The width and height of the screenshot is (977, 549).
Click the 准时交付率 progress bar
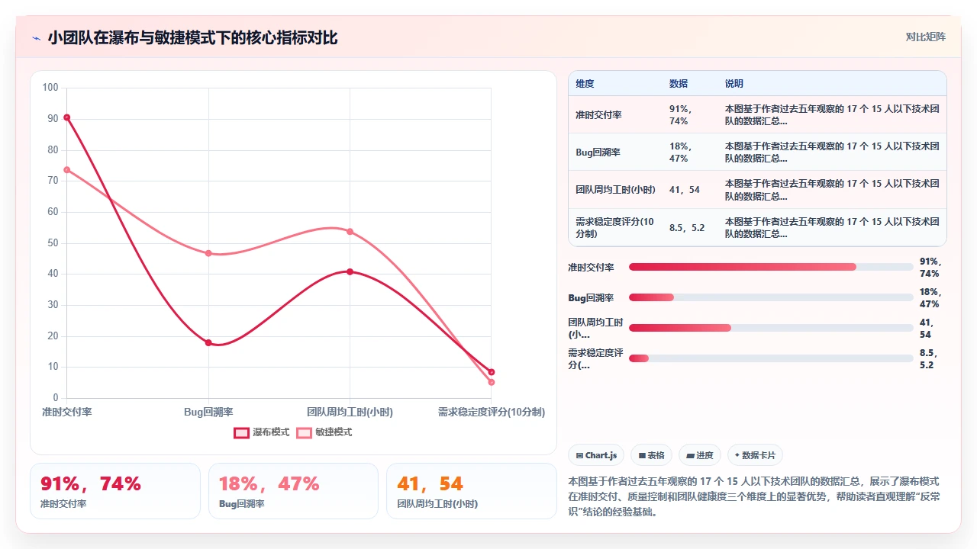coord(771,267)
